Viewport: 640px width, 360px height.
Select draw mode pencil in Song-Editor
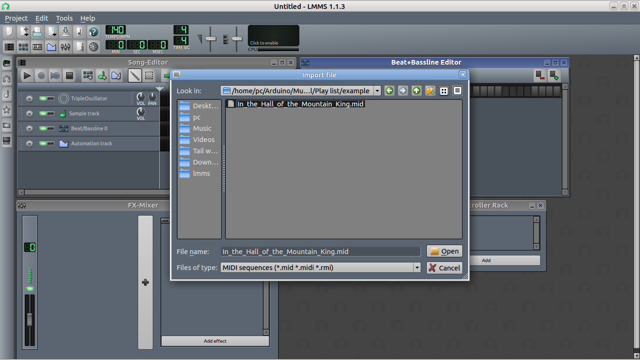click(135, 75)
